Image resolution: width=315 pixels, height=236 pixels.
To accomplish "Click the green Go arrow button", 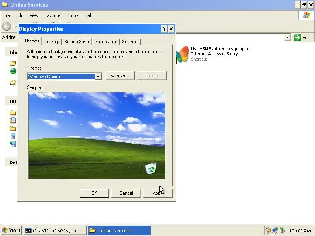I will point(298,37).
